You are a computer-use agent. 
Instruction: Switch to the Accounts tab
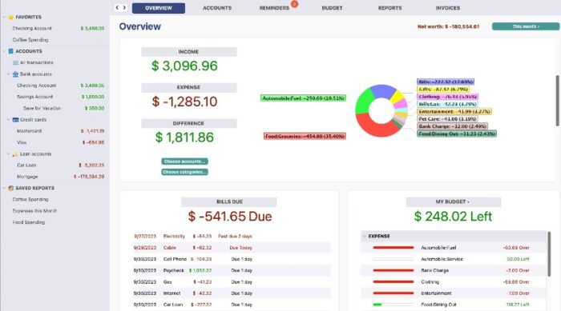[x=217, y=8]
